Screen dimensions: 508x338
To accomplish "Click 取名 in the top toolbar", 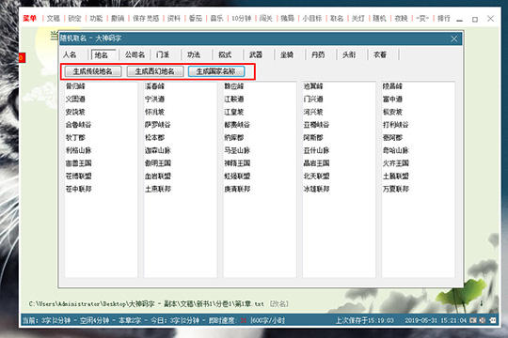I will point(337,19).
